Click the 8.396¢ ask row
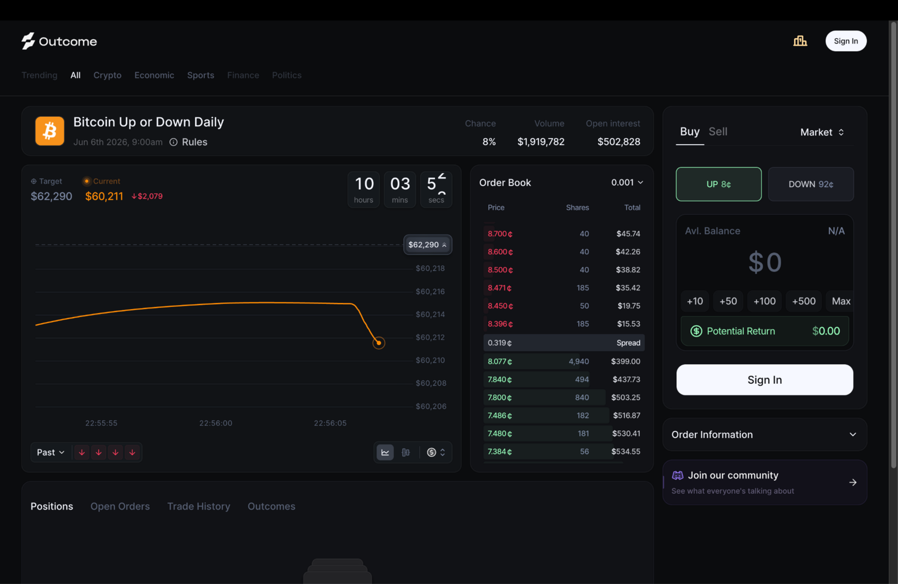The image size is (898, 584). coord(563,324)
